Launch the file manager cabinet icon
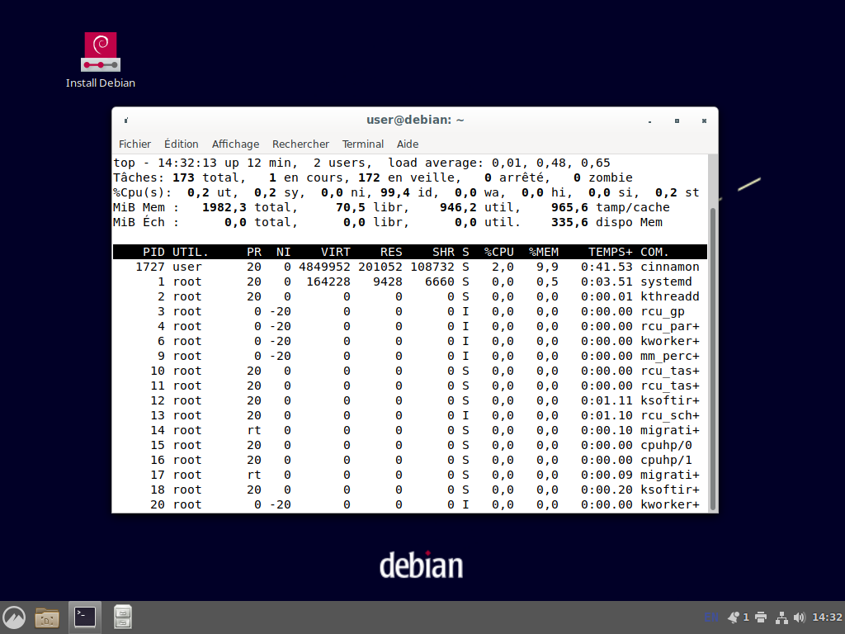Viewport: 845px width, 634px height. click(x=123, y=617)
